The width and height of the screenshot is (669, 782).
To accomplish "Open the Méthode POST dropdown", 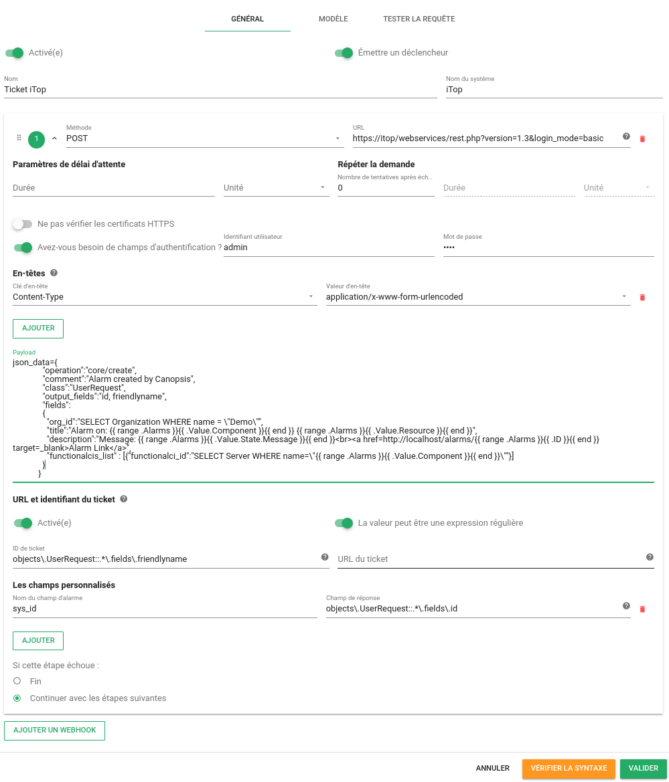I will pyautogui.click(x=205, y=138).
